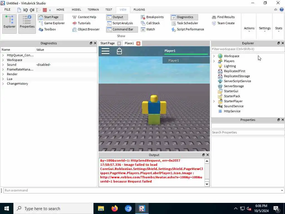Open the in-game hamburger menu

(x=105, y=51)
